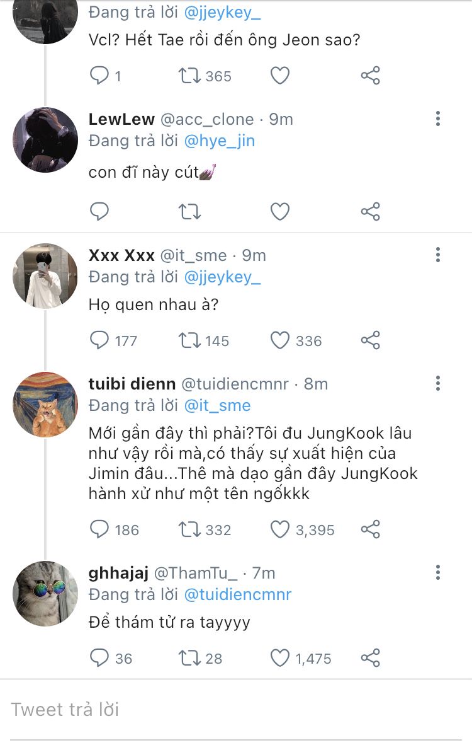Share ghhajaj's tweet
This screenshot has width=472, height=745.
(371, 658)
